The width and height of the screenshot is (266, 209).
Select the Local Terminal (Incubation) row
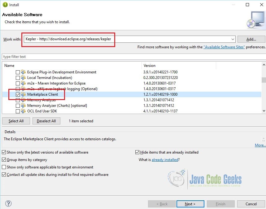(x=132, y=78)
